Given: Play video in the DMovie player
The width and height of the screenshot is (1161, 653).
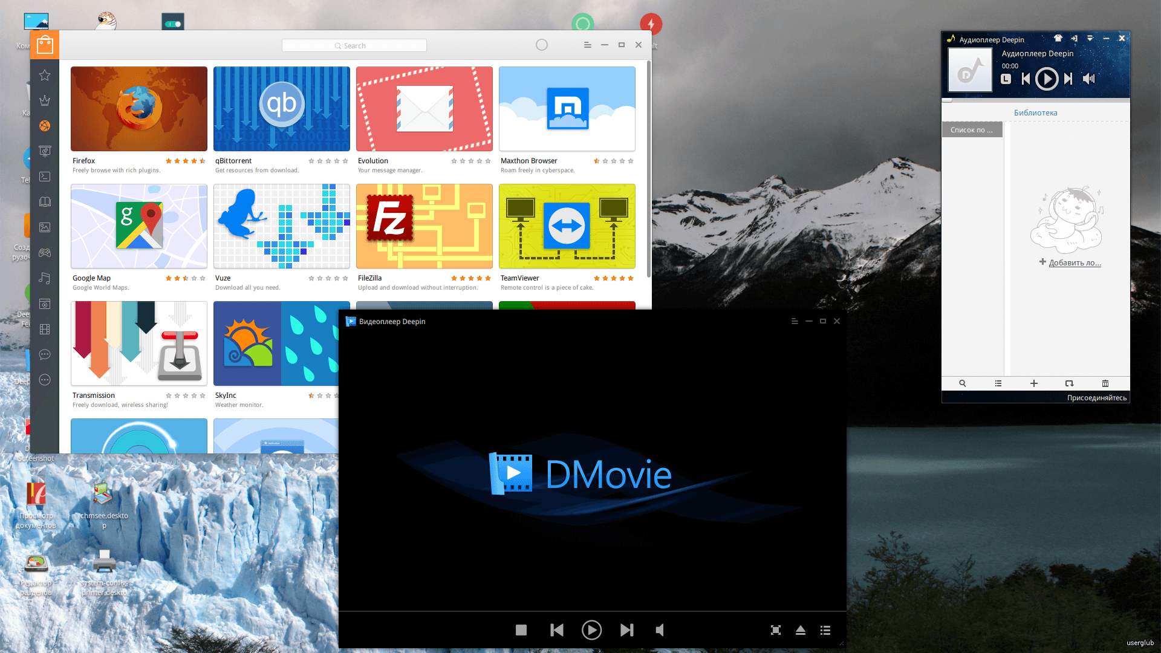Looking at the screenshot, I should tap(591, 630).
